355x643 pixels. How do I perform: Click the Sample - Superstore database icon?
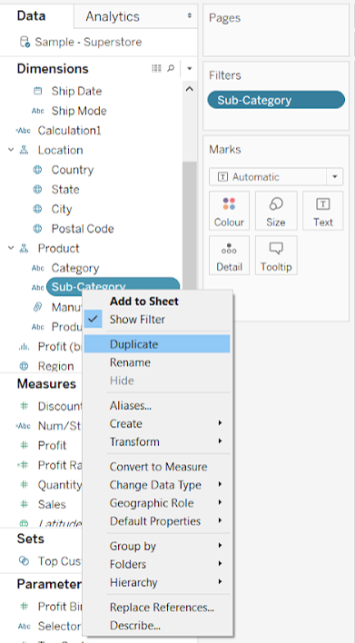[25, 42]
